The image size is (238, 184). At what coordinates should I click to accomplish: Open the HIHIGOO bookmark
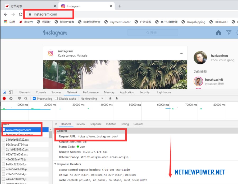point(218,22)
